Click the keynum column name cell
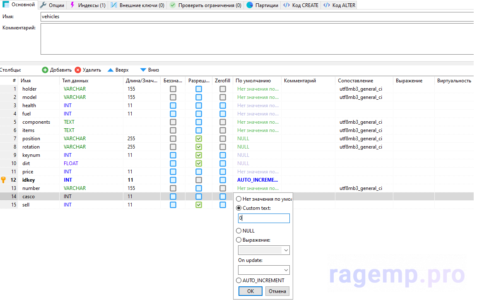 [x=31, y=155]
